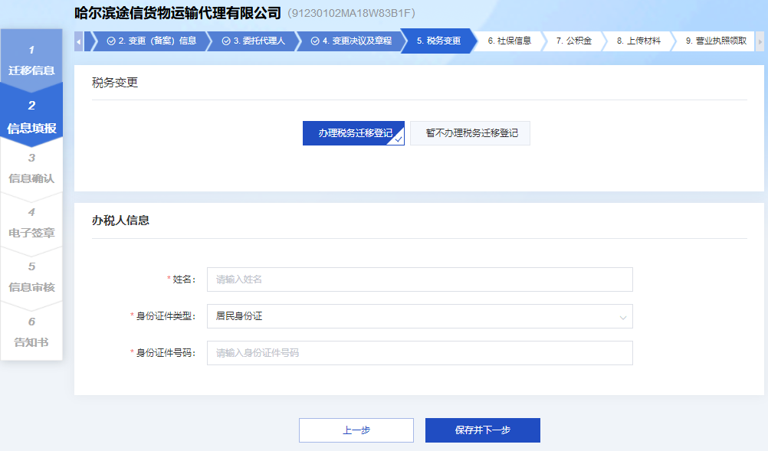Go to step 9. 营业执照领取
Image resolution: width=768 pixels, height=451 pixels.
pyautogui.click(x=715, y=41)
